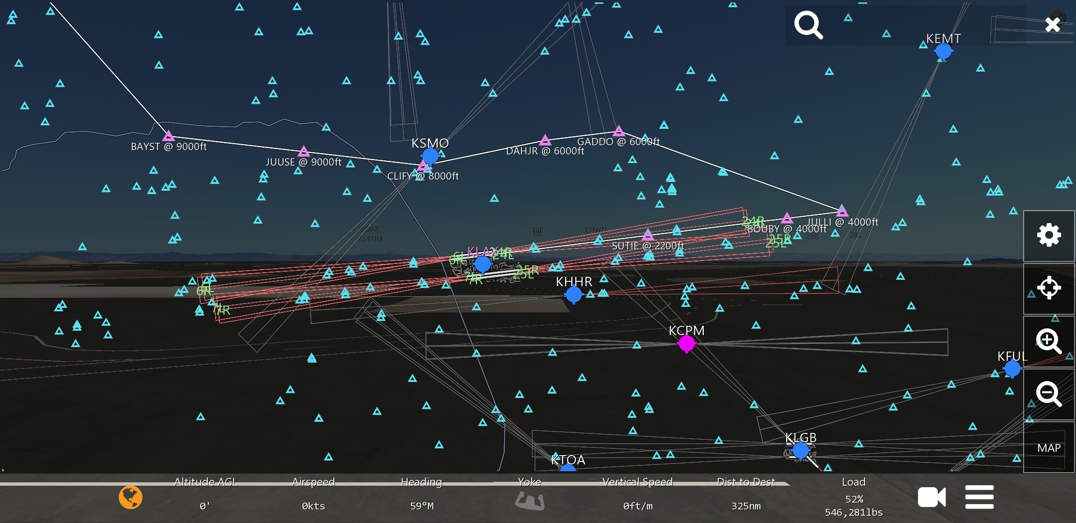Click the KLGB airport marker
This screenshot has height=523, width=1076.
coord(800,450)
